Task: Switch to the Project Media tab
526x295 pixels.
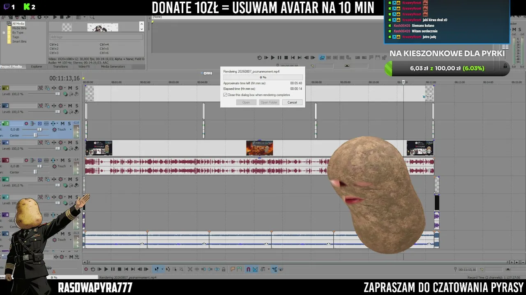Action: [x=11, y=66]
